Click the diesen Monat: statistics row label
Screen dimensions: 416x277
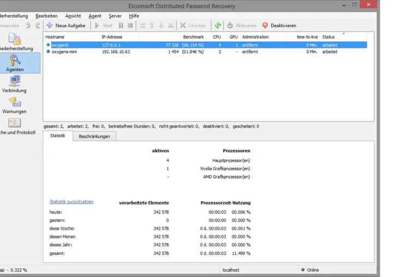[x=62, y=237]
